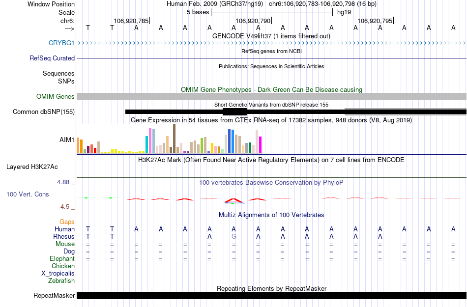467x307 pixels.
Task: Click the 100 Vert. Cons track label
Action: [28, 194]
